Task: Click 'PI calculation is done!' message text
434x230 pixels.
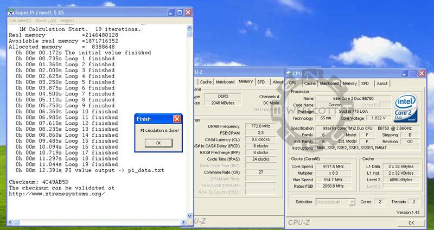Action: (159, 130)
